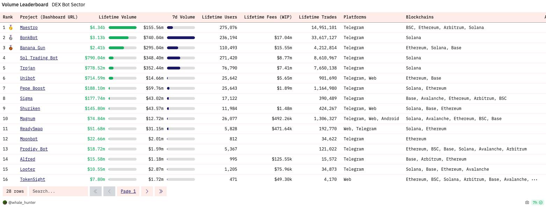Click the gold medal icon beside rank 1
546x207 pixels.
(x=11, y=27)
